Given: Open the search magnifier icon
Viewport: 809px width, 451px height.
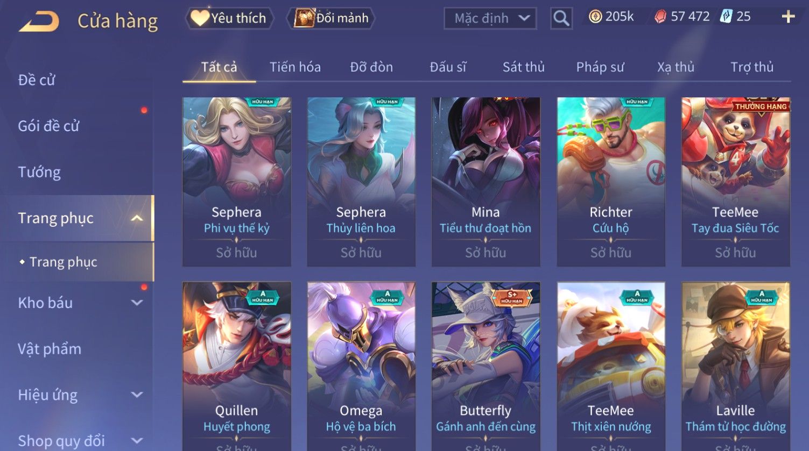Looking at the screenshot, I should coord(561,18).
